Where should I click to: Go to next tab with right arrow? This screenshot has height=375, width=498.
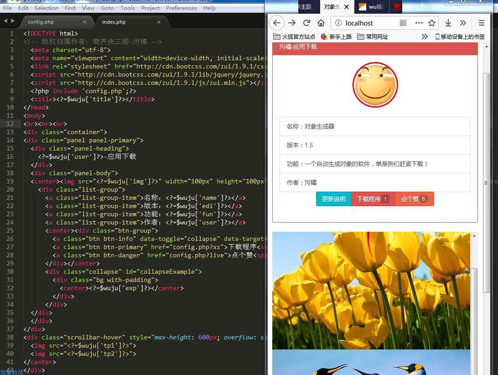click(x=13, y=21)
